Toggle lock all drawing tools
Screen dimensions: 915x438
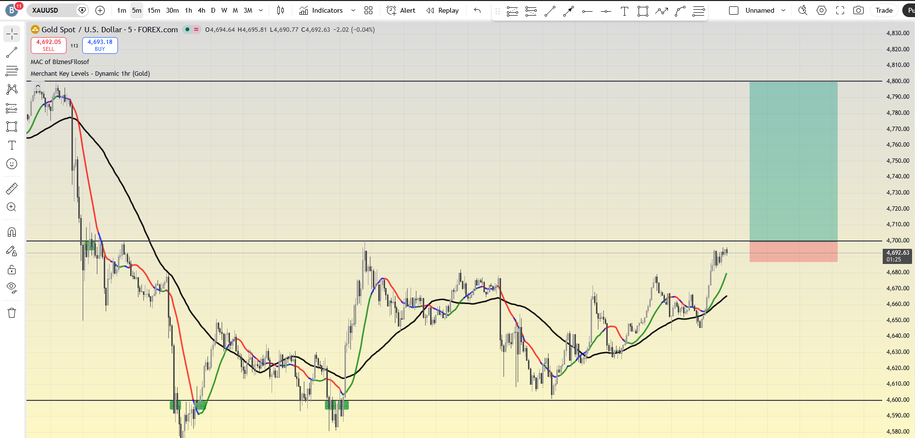[12, 270]
